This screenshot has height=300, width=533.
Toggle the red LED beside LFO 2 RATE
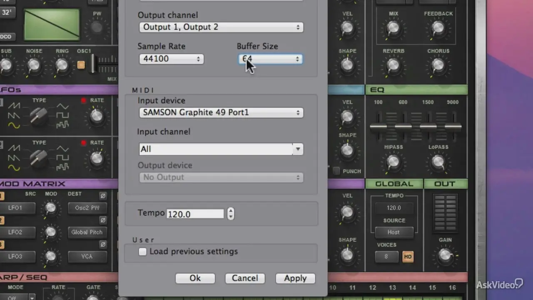[84, 143]
